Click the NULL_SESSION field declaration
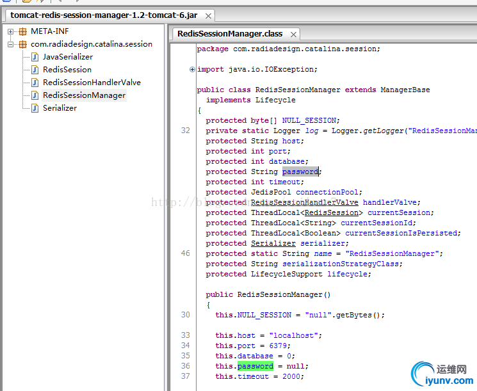 [309, 121]
